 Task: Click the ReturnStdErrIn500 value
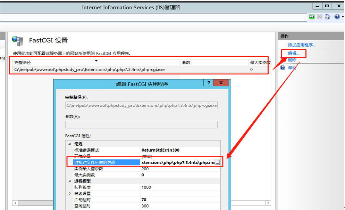pos(160,150)
